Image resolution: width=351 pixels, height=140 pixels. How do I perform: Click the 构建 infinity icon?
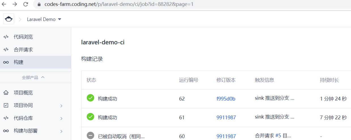(6, 62)
